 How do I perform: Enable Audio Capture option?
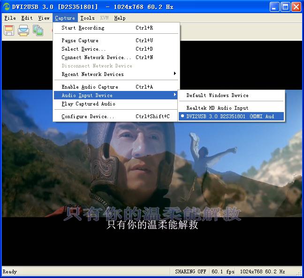[x=90, y=87]
